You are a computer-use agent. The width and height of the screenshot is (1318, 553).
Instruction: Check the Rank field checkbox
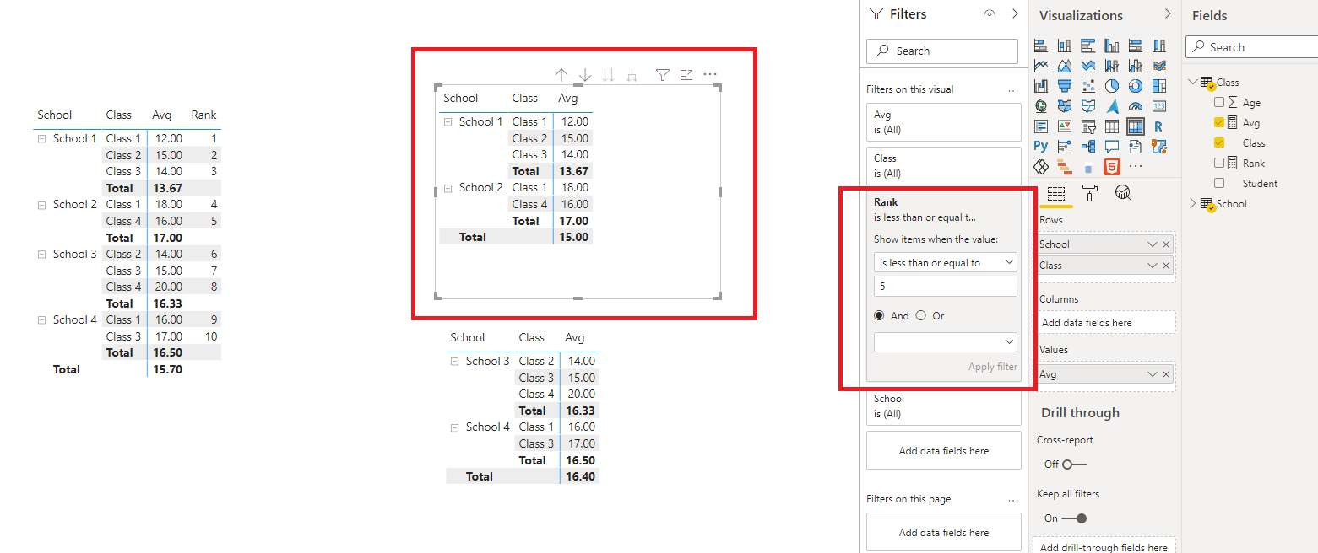pos(1218,163)
